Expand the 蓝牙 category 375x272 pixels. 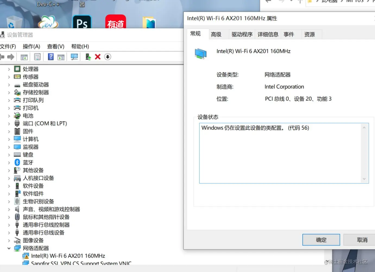point(9,163)
